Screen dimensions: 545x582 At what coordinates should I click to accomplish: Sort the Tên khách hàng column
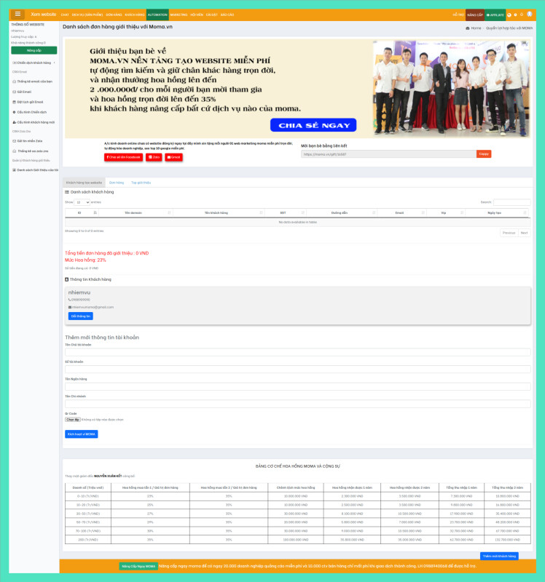point(219,212)
